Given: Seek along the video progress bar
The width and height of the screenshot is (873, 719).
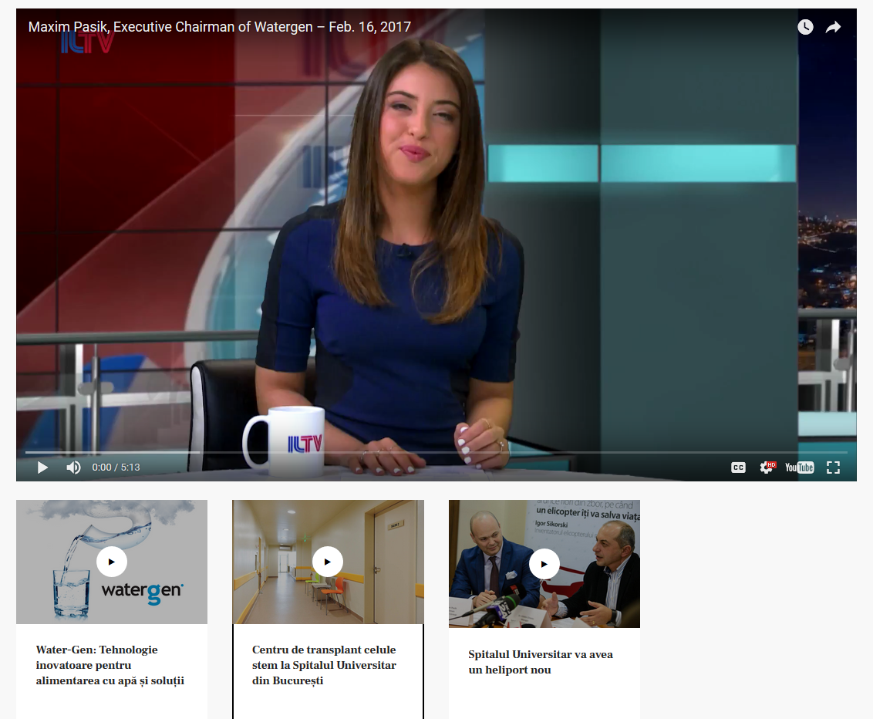Looking at the screenshot, I should pos(436,452).
